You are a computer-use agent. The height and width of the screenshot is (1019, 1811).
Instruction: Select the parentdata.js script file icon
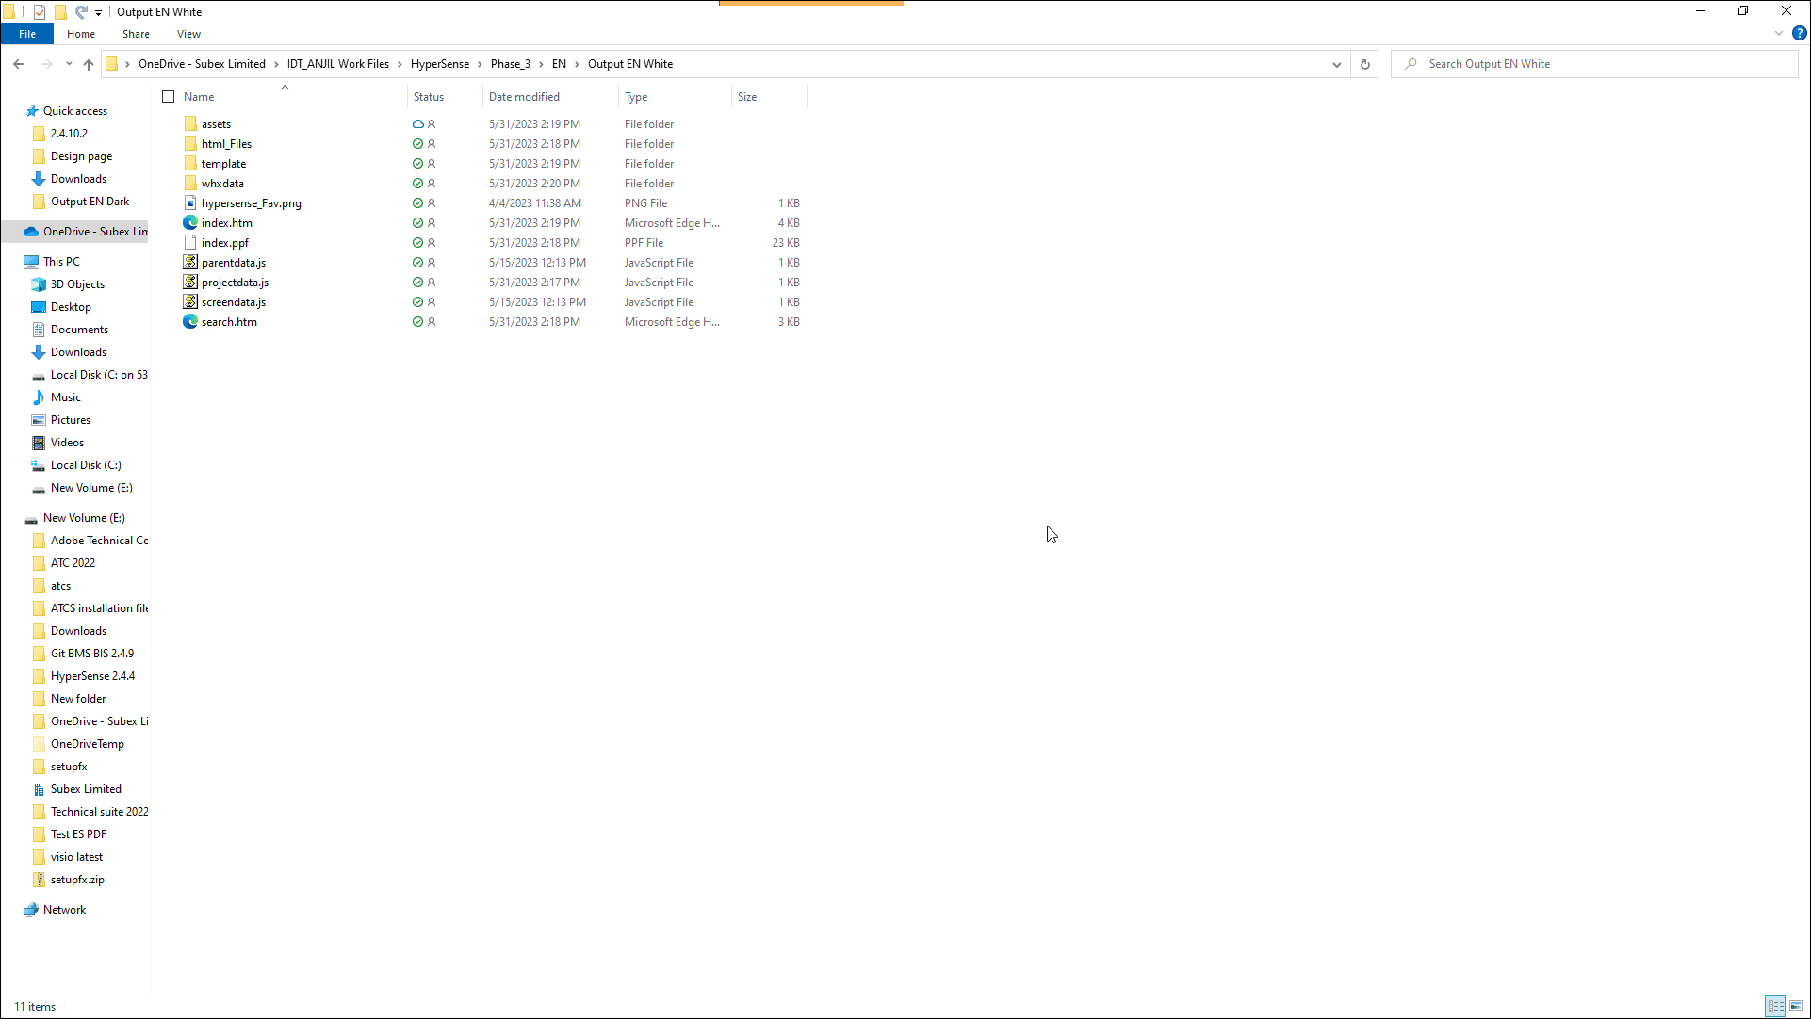pyautogui.click(x=190, y=263)
